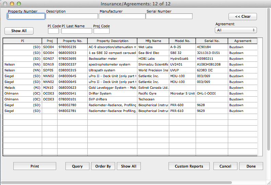271x185 pixels.
Task: Click the Description search field
Action: tap(72, 16)
